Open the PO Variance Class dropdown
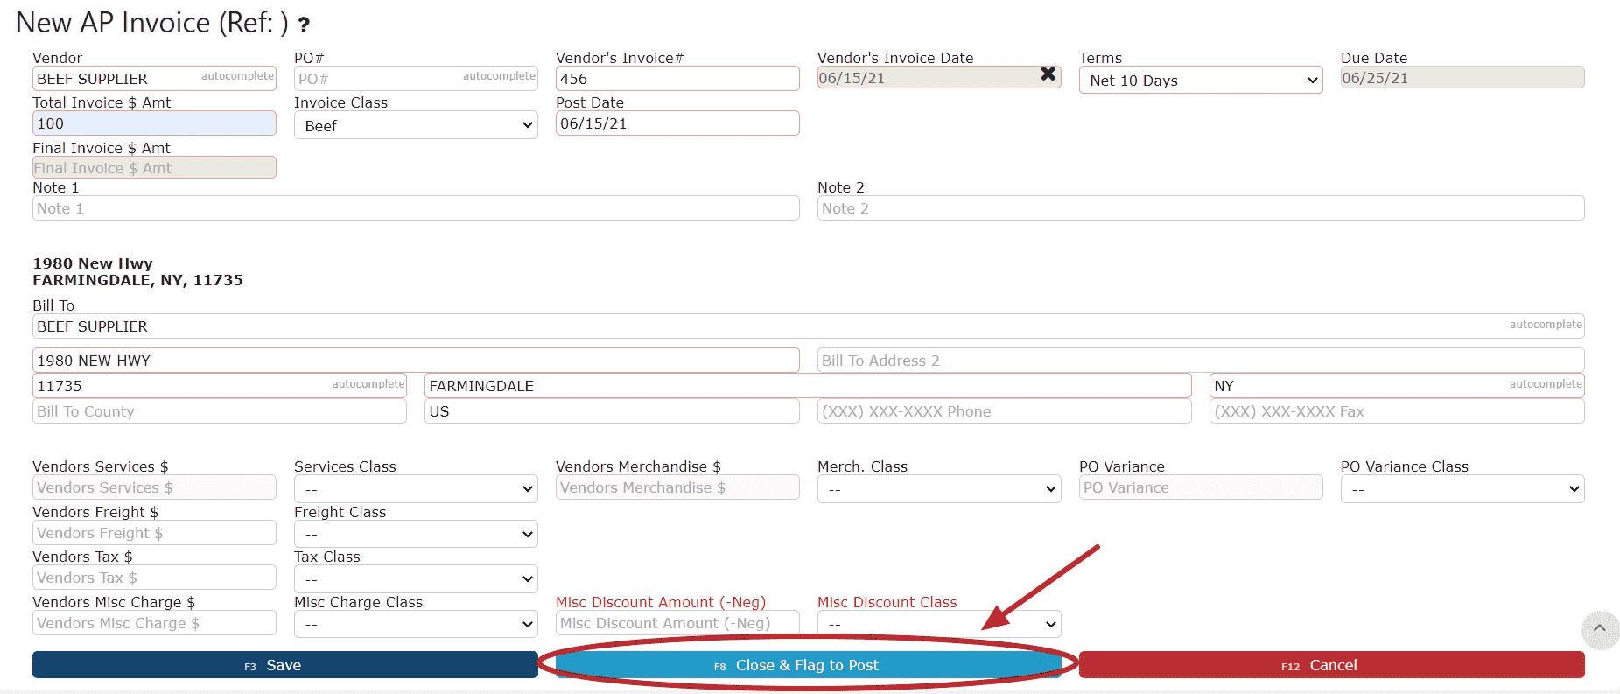This screenshot has height=694, width=1620. click(1462, 489)
